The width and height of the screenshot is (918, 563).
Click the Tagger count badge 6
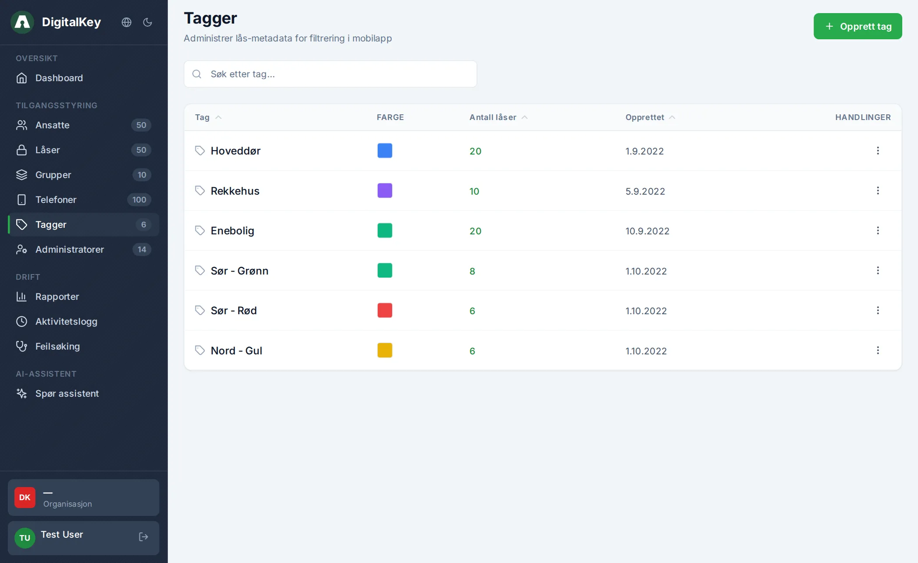coord(143,225)
